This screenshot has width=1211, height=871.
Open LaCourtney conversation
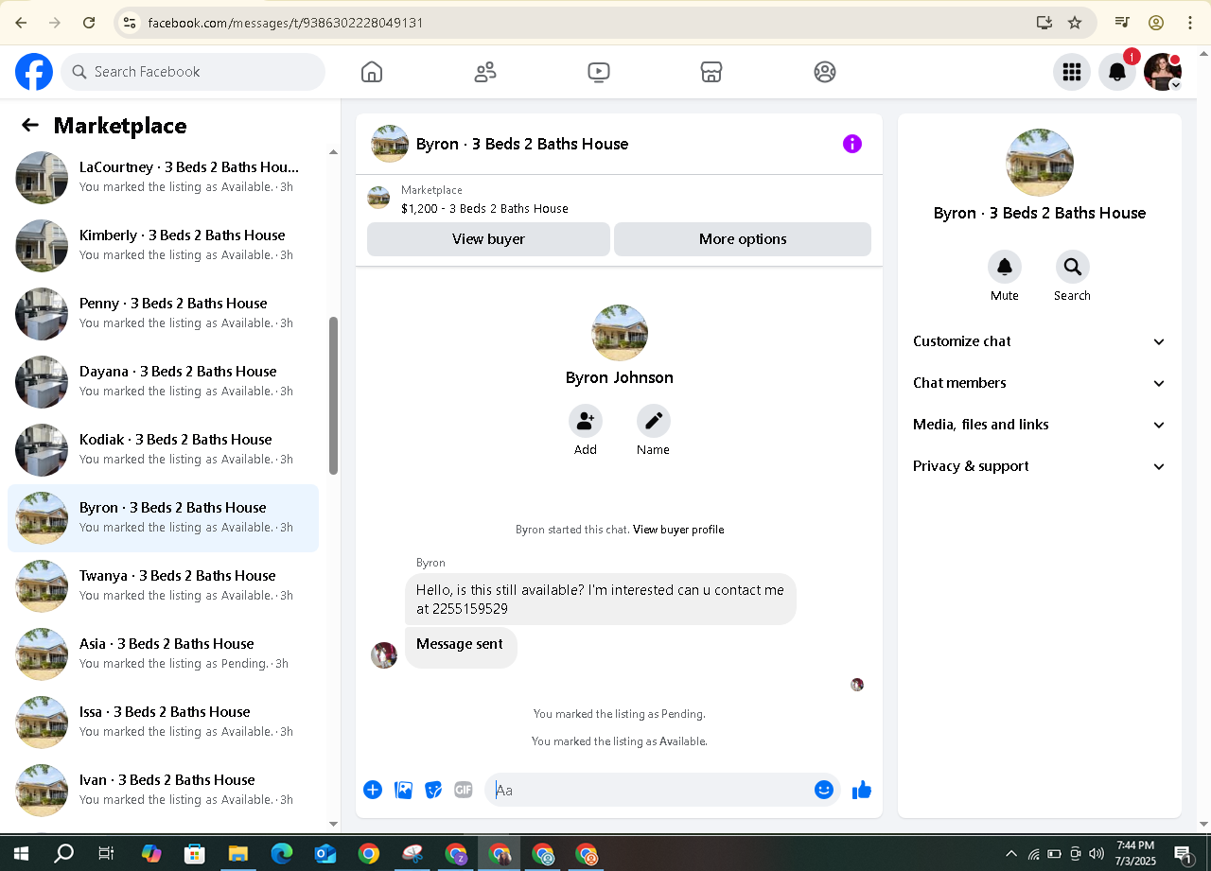(x=163, y=177)
